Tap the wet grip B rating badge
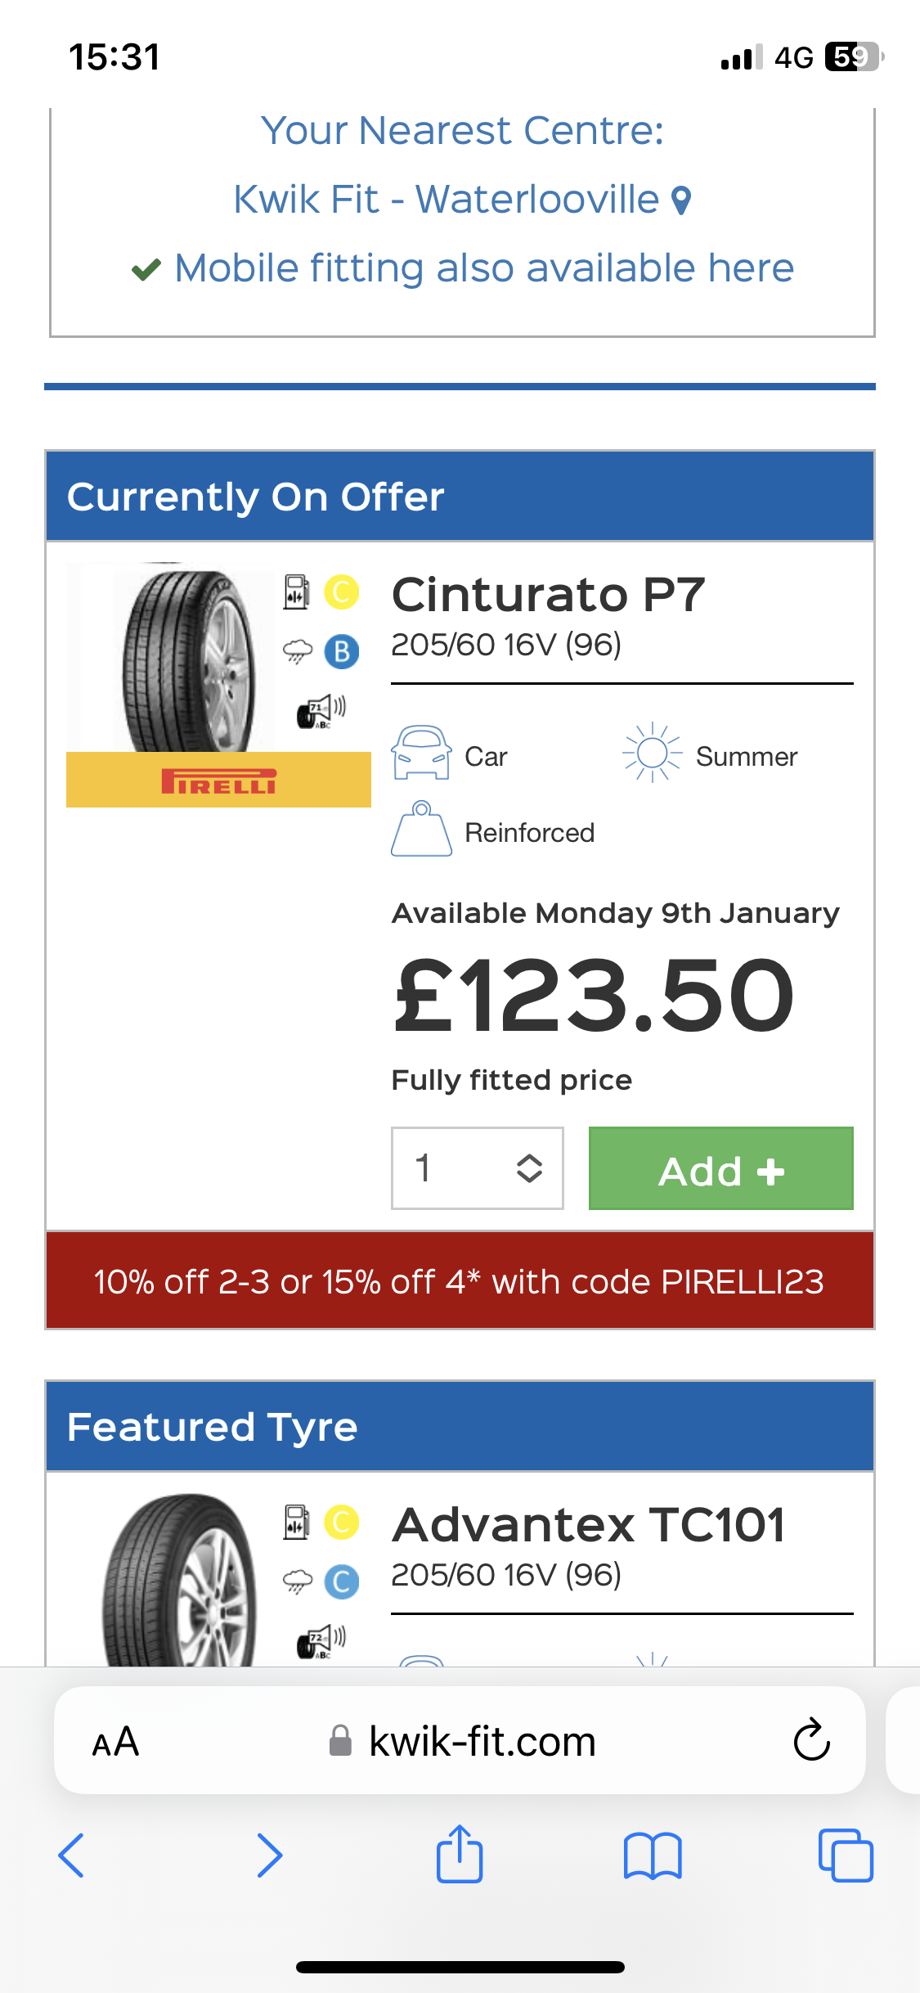Image resolution: width=920 pixels, height=1993 pixels. pos(342,651)
